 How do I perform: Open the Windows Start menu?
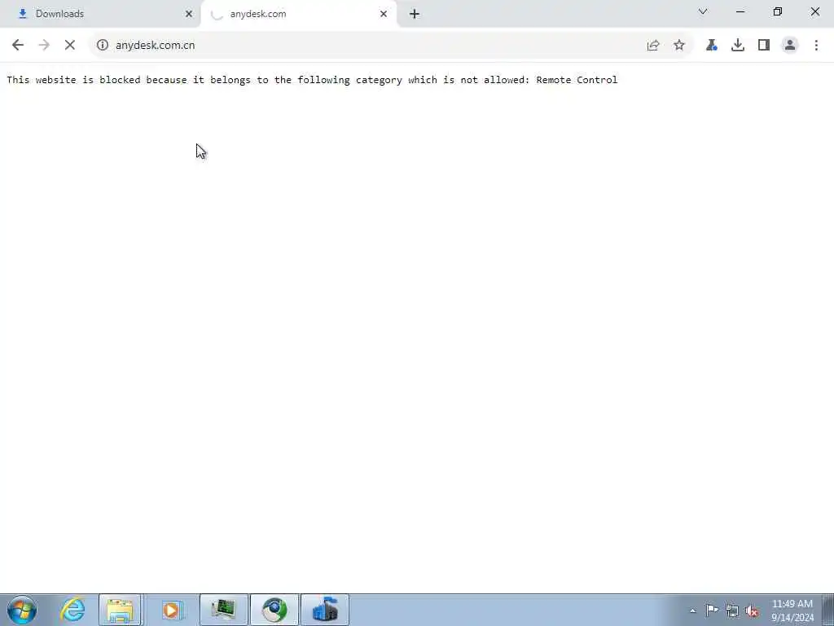click(22, 610)
